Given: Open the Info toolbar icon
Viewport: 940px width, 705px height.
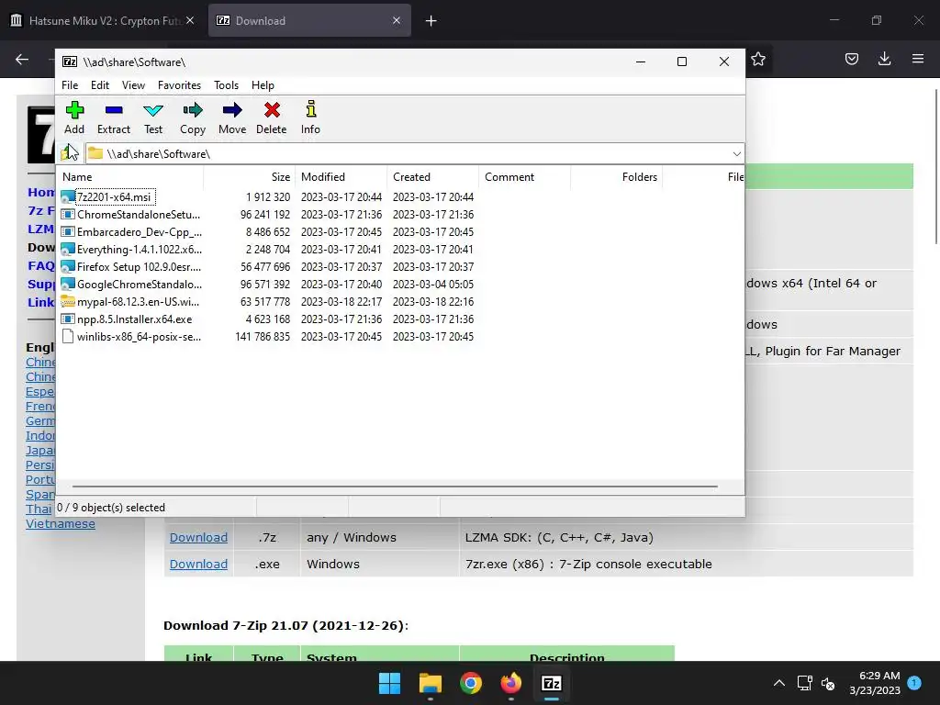Looking at the screenshot, I should [x=310, y=109].
